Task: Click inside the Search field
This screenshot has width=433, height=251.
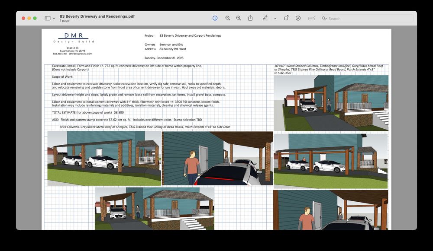Action: click(368, 19)
